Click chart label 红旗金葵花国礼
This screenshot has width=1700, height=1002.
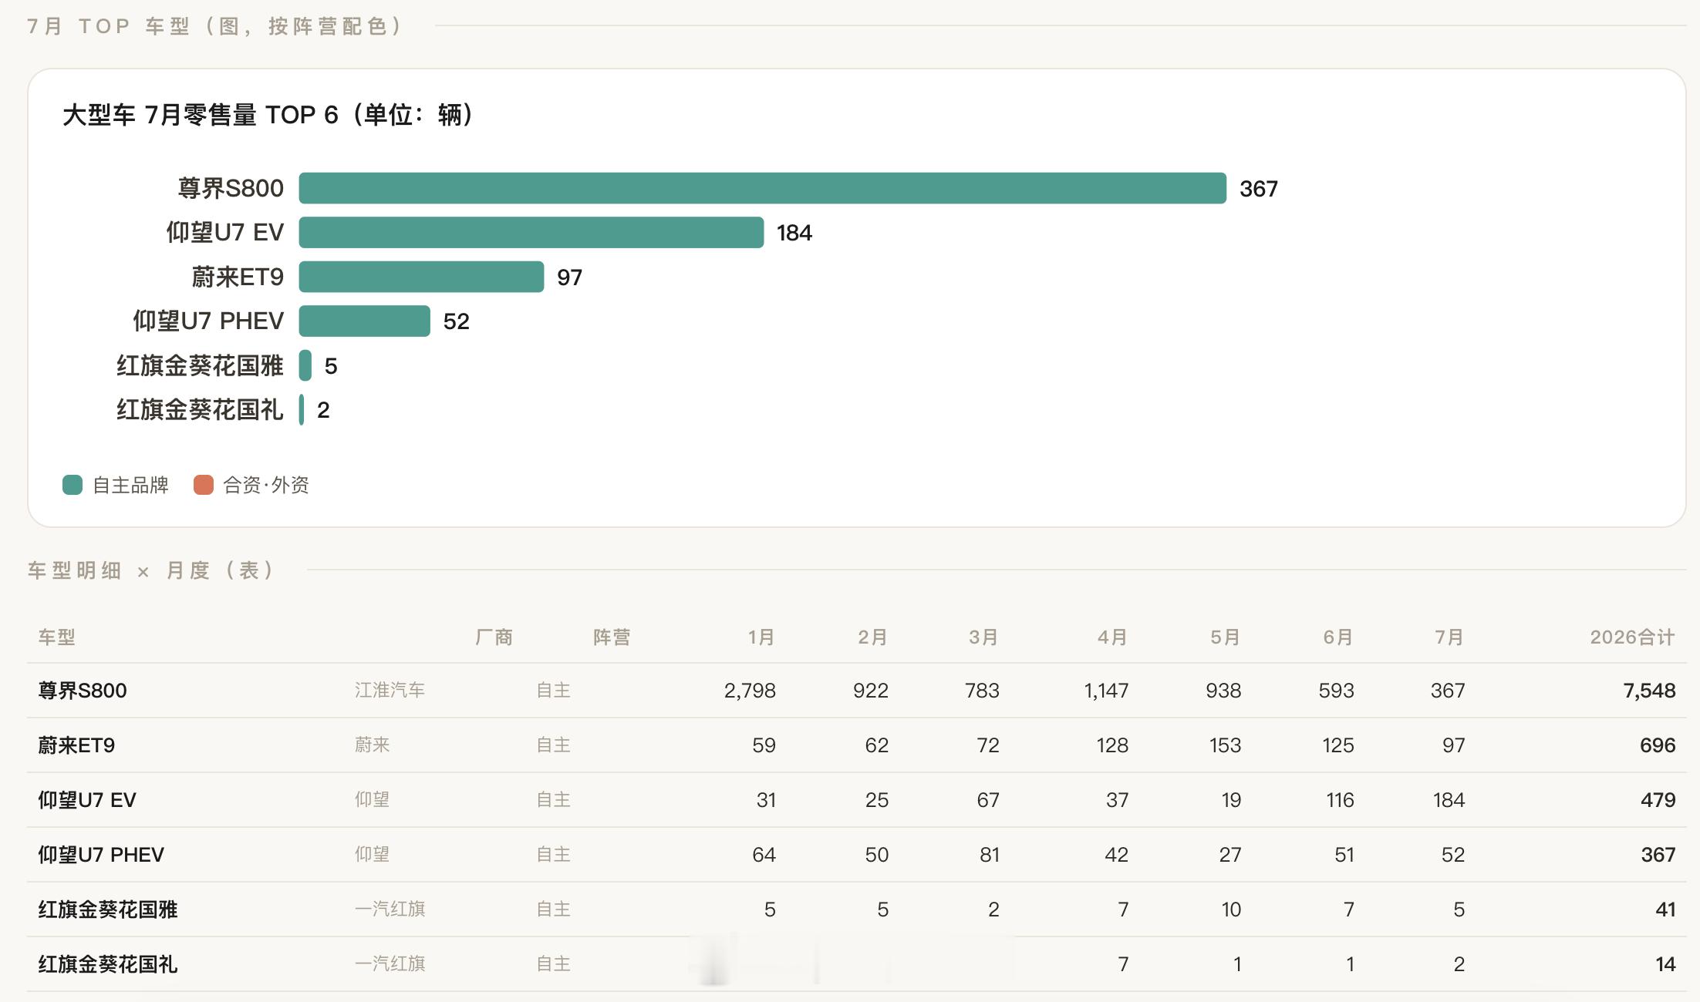click(200, 409)
